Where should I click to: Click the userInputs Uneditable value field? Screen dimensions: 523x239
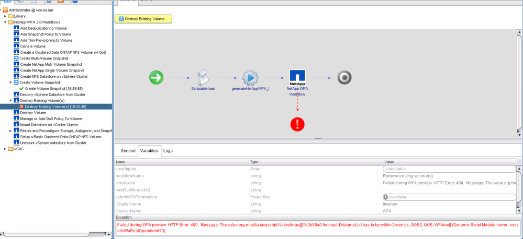pyautogui.click(x=449, y=169)
